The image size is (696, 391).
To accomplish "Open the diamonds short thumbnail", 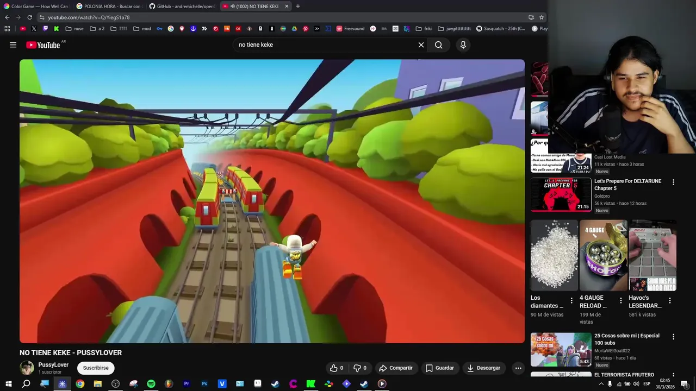I will 554,255.
